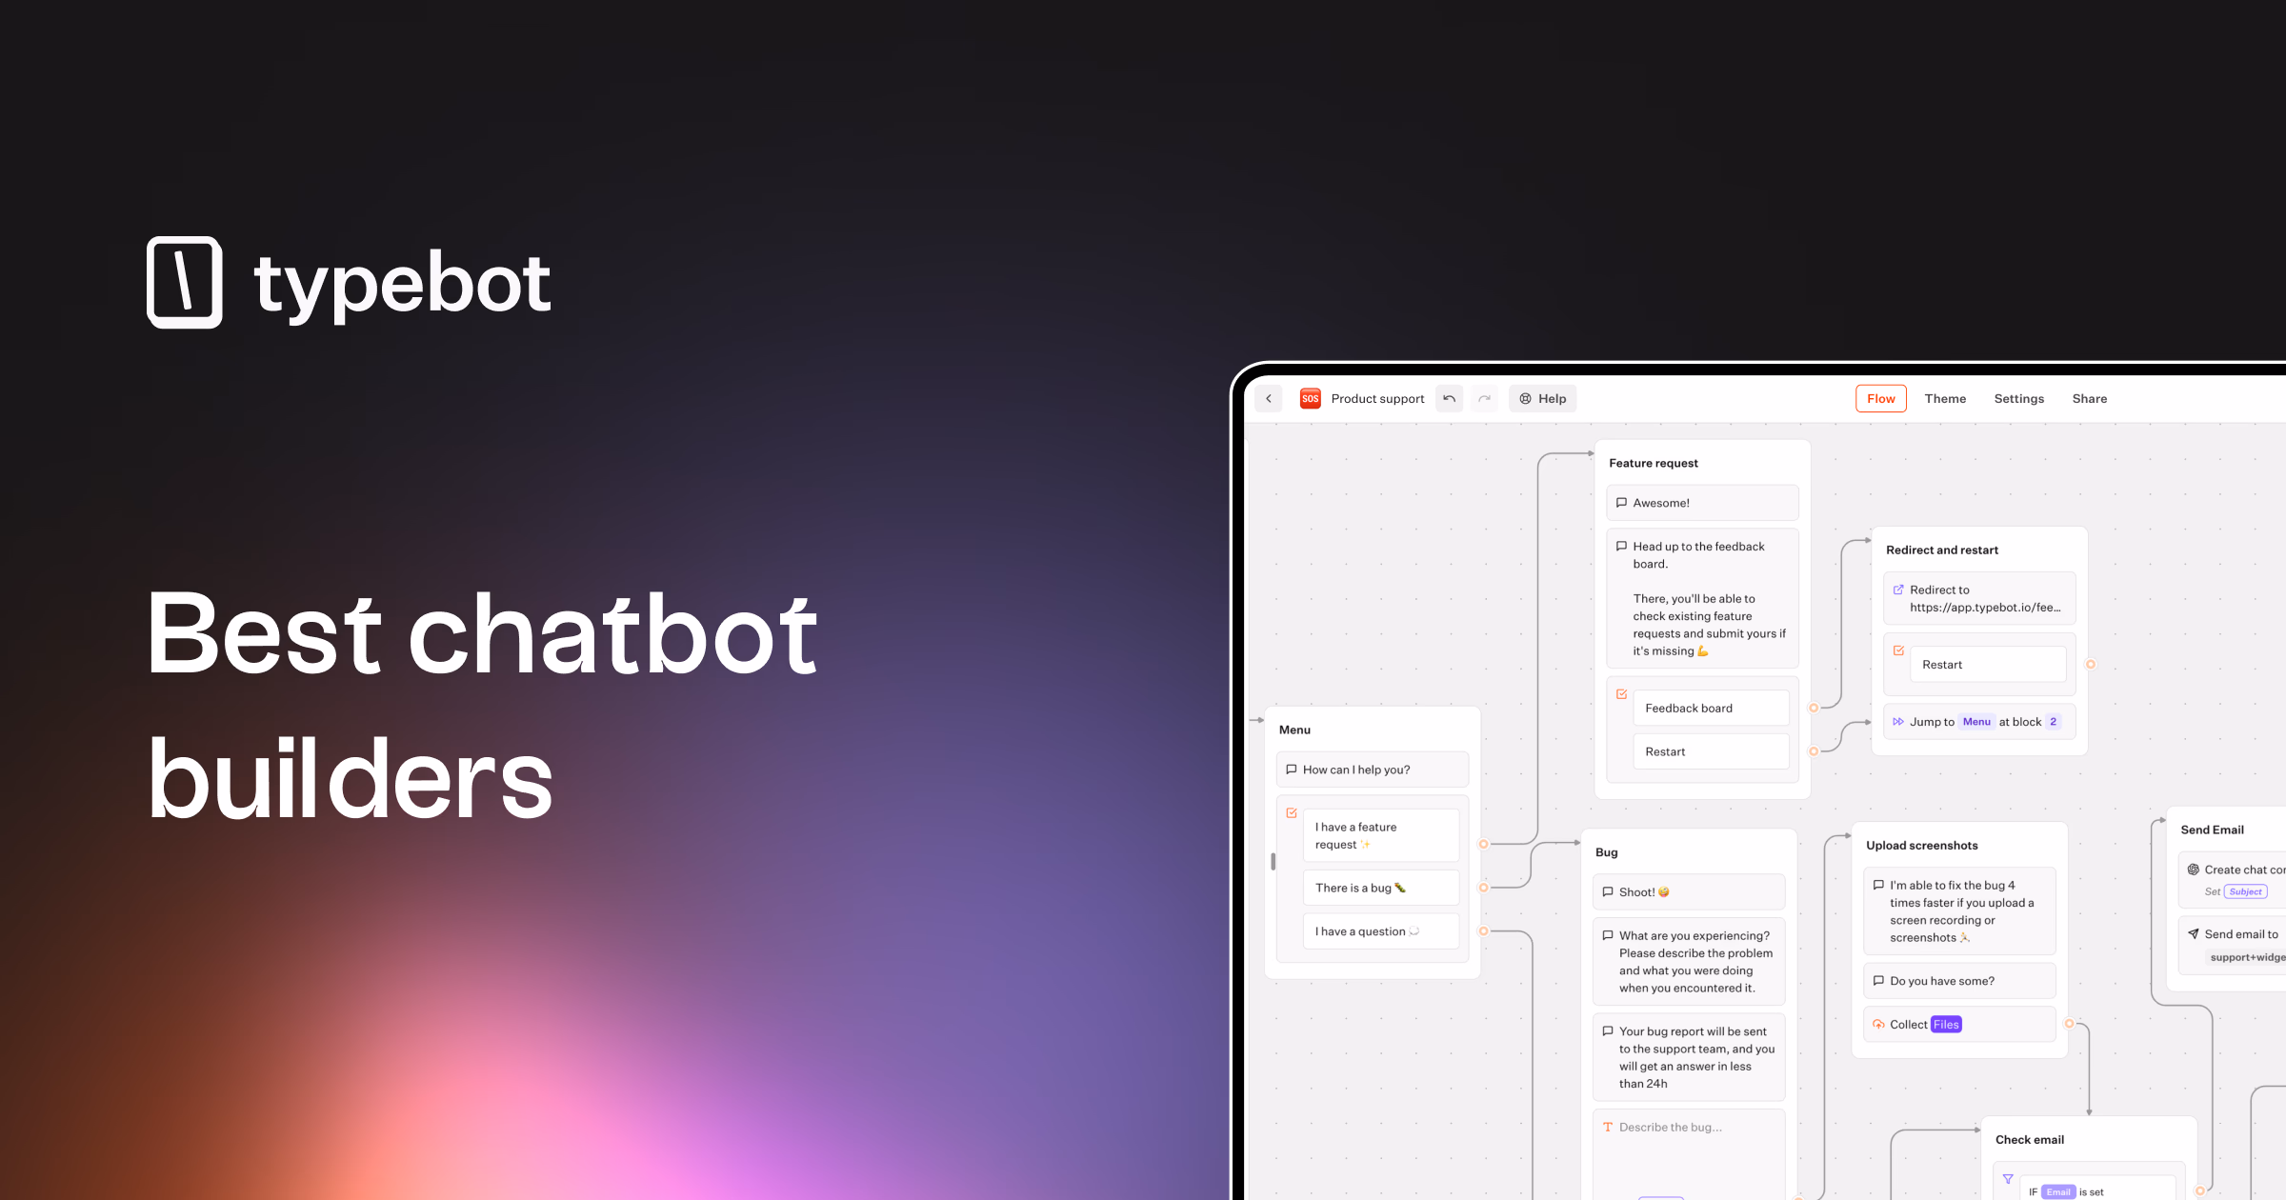Open the What are you experiencing? block
The image size is (2286, 1200).
(1689, 962)
